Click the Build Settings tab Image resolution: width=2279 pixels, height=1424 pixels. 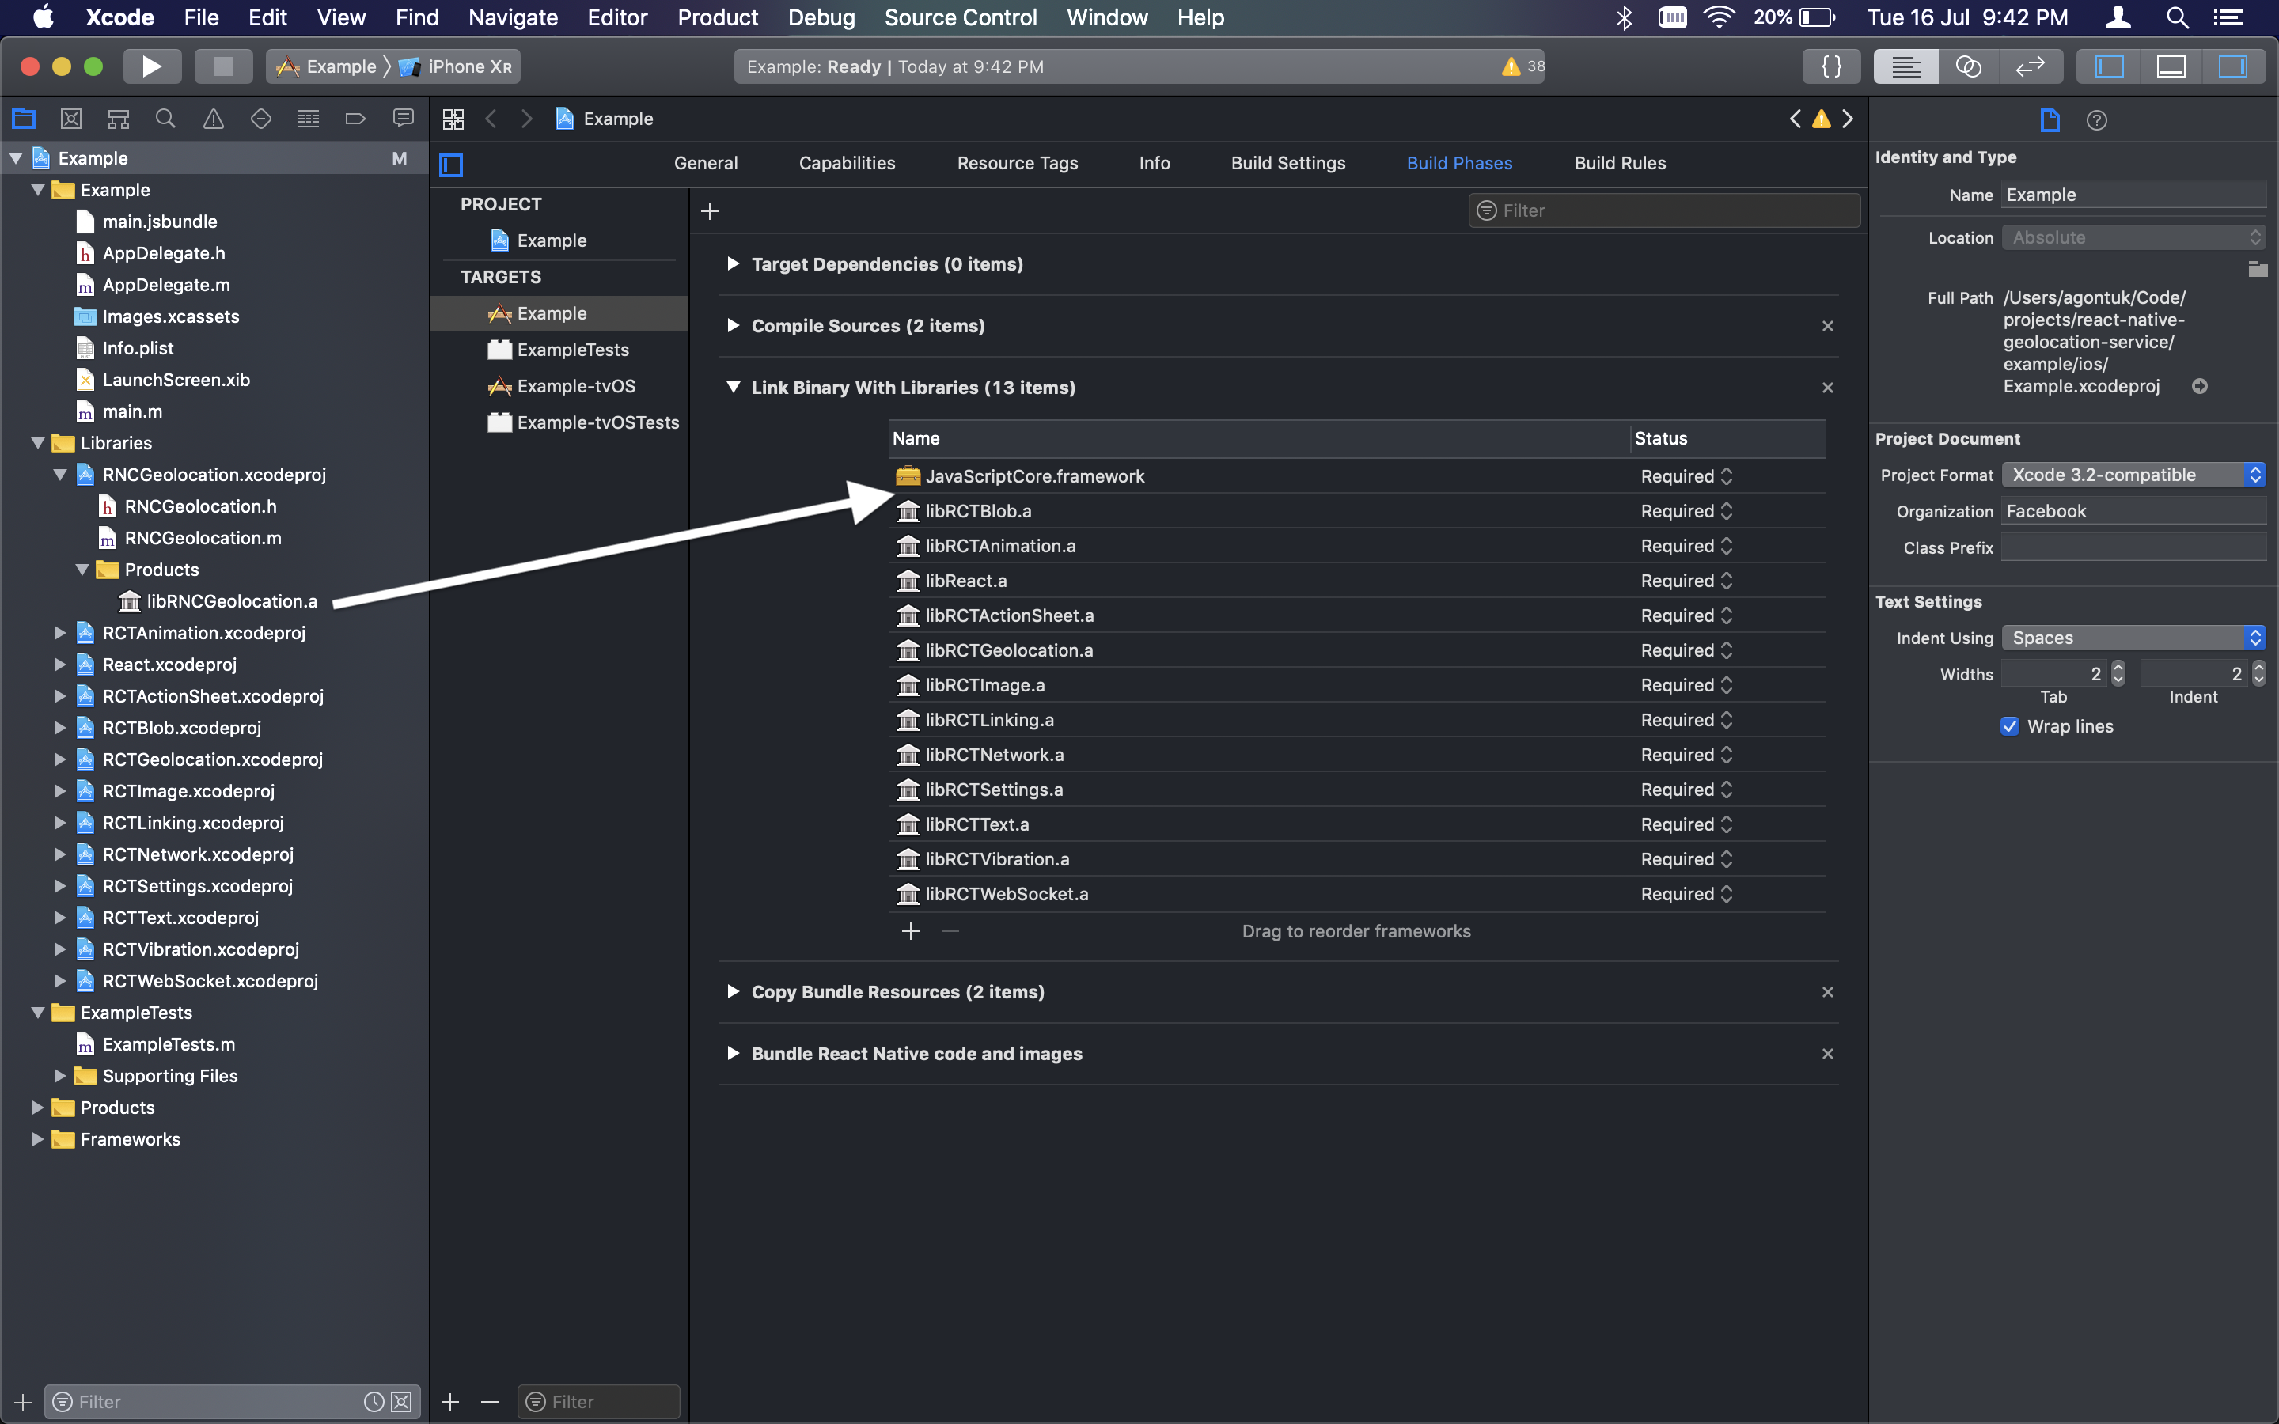[1288, 162]
